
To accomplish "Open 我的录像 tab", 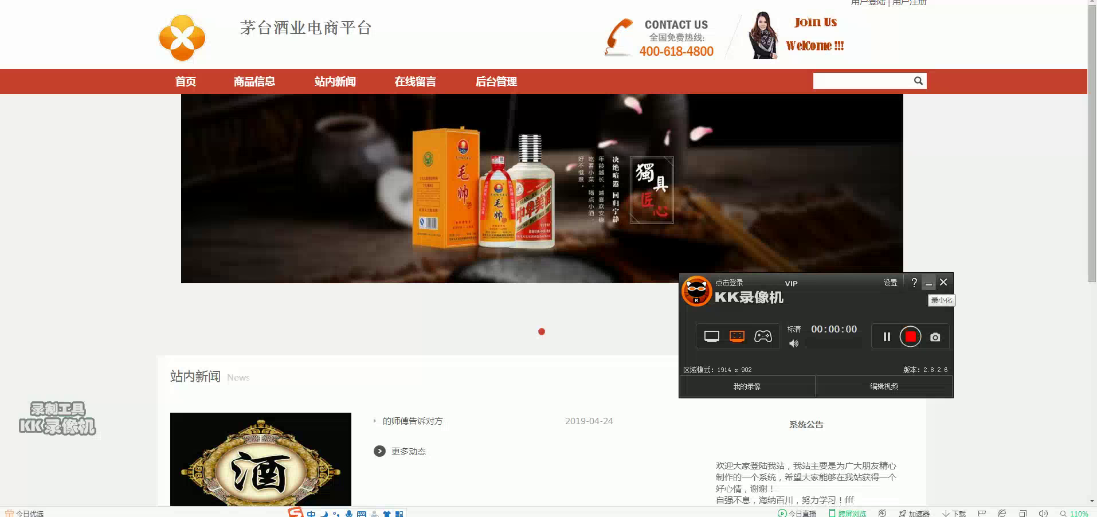I will pos(747,386).
